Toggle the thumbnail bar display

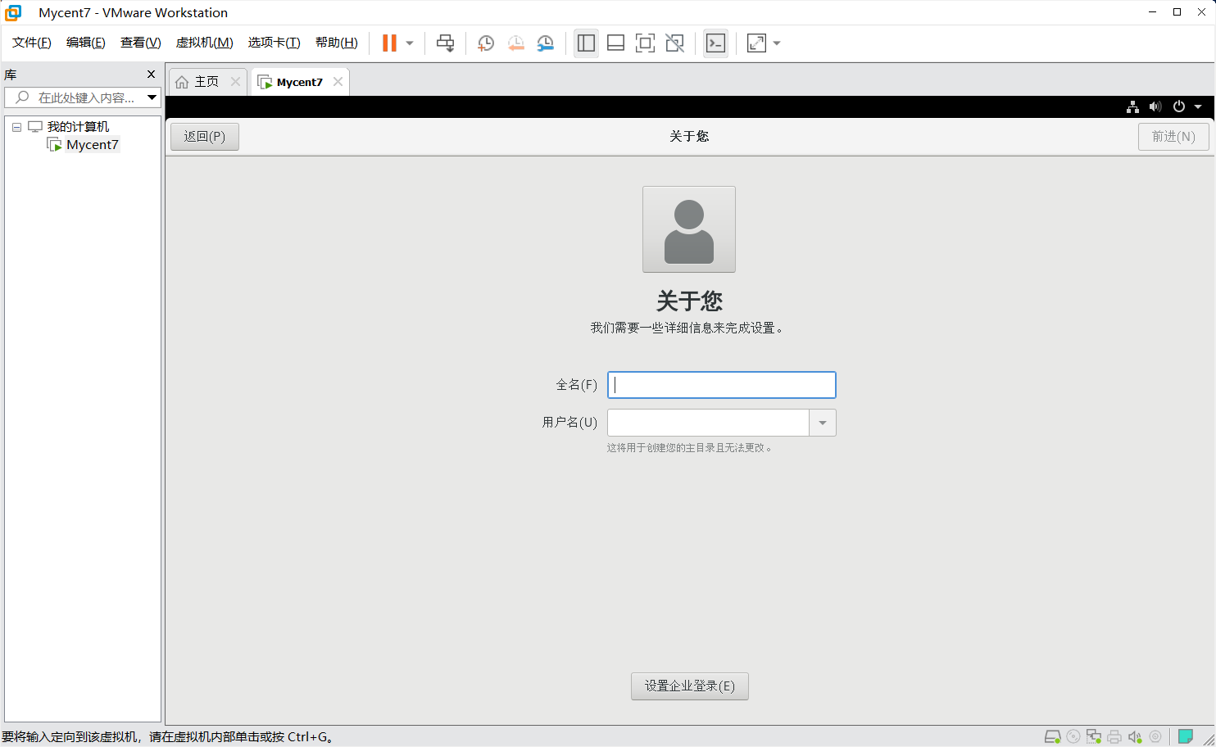[615, 43]
